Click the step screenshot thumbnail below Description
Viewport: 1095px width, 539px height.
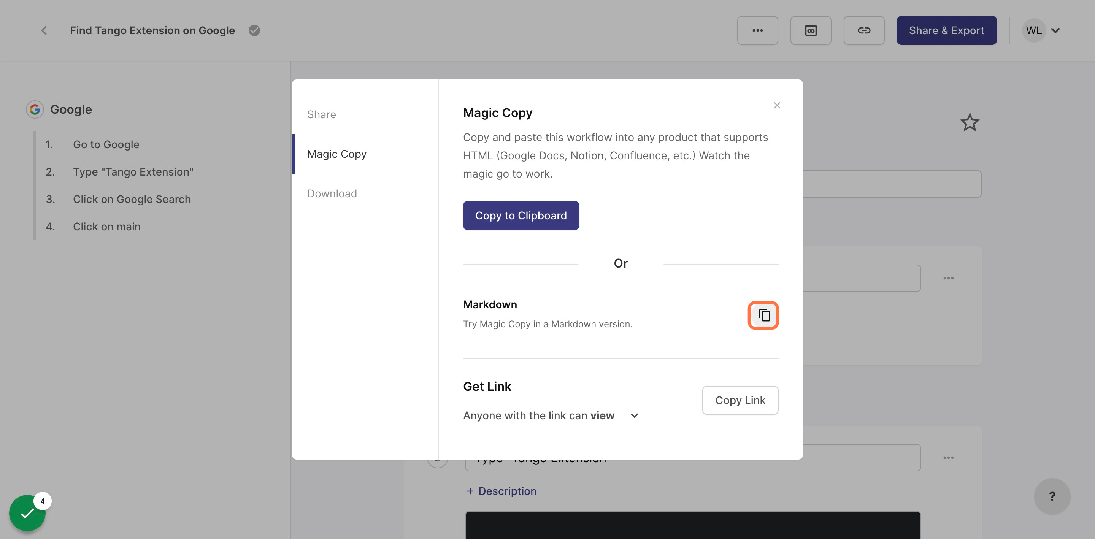coord(692,525)
